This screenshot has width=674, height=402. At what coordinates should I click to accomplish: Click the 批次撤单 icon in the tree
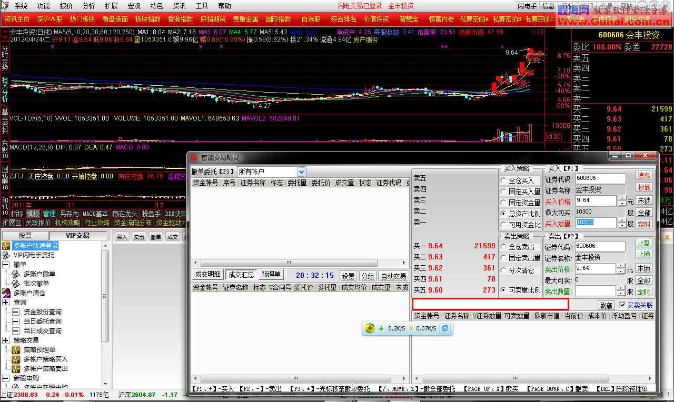pos(16,284)
